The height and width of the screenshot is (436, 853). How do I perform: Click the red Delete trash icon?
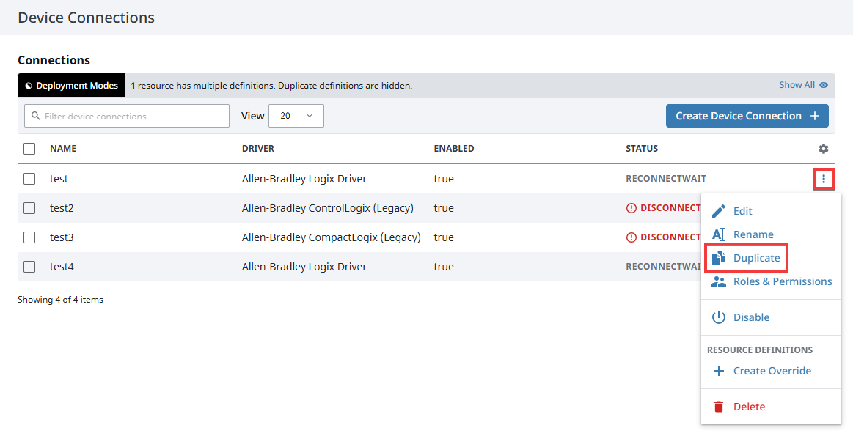click(718, 406)
